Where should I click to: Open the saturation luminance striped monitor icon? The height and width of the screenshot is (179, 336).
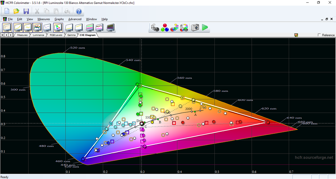tap(90, 27)
